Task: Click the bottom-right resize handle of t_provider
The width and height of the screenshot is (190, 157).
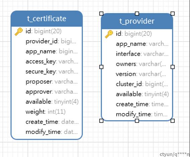Action: [x=173, y=121]
